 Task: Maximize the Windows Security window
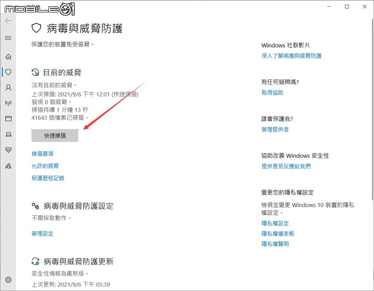pos(347,7)
